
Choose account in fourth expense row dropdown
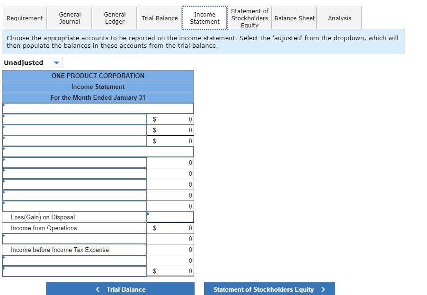click(74, 195)
